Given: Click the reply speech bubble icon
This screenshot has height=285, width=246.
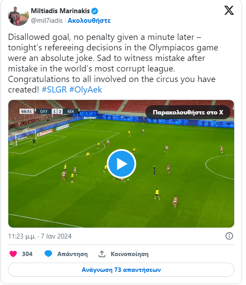Looking at the screenshot, I should pyautogui.click(x=48, y=254).
